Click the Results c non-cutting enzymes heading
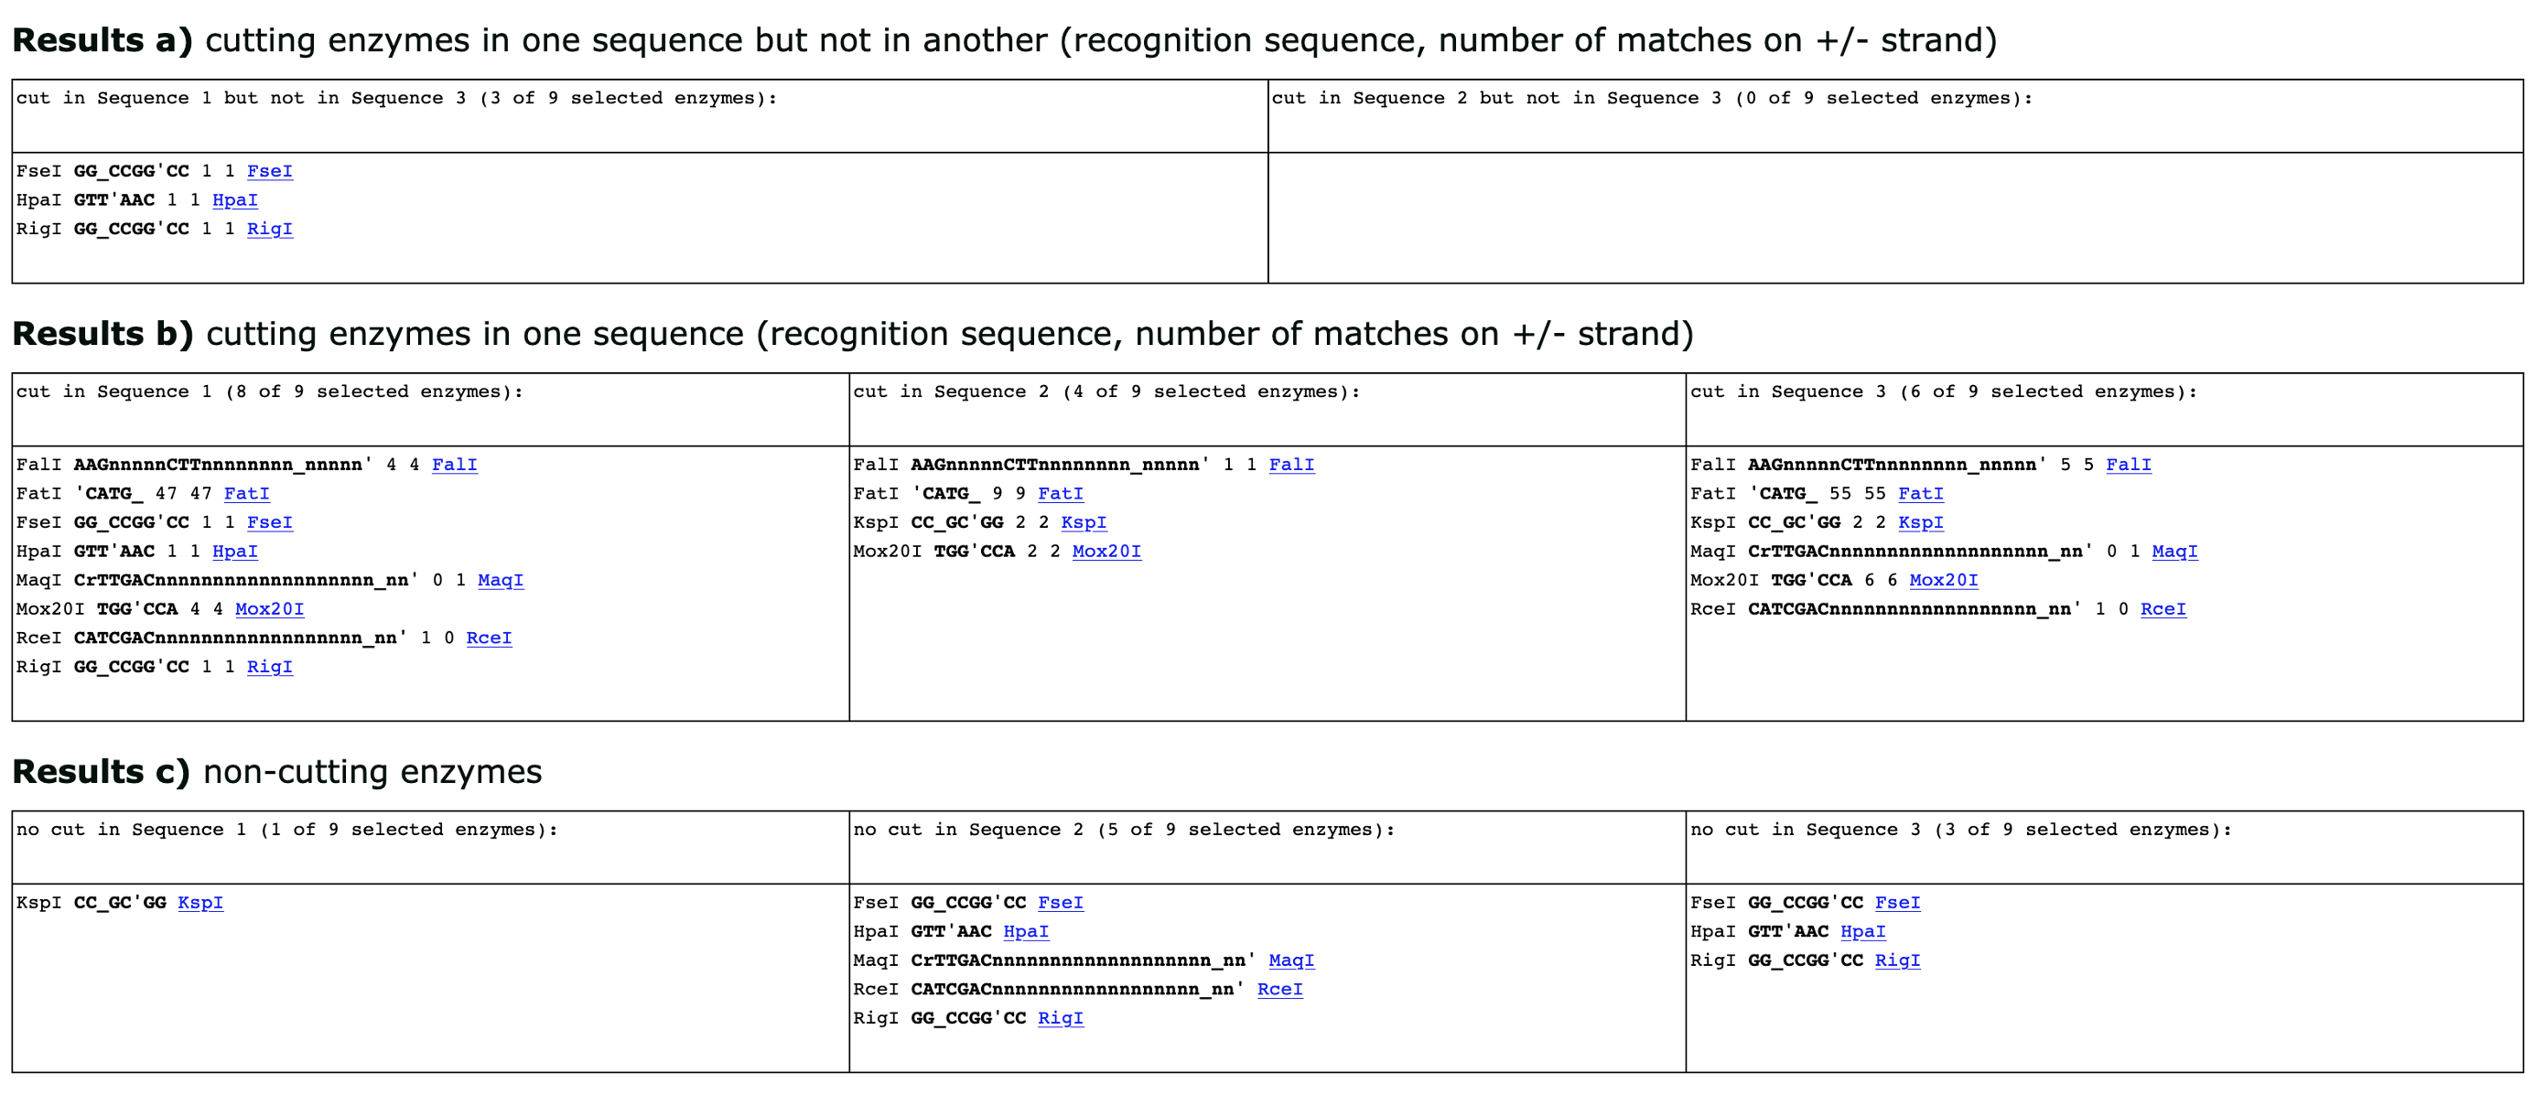 coord(276,771)
